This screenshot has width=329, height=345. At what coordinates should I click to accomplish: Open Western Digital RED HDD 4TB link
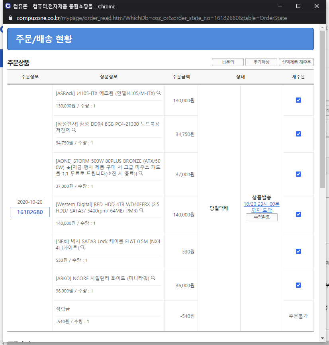click(108, 207)
